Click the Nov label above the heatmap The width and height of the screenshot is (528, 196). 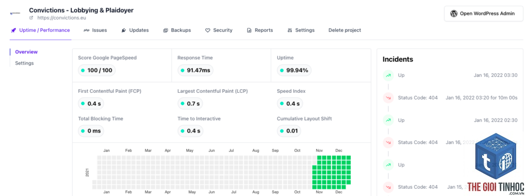tap(319, 151)
